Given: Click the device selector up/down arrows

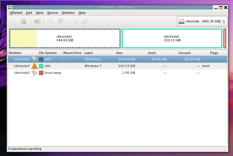Looking at the screenshot, I should [x=224, y=21].
